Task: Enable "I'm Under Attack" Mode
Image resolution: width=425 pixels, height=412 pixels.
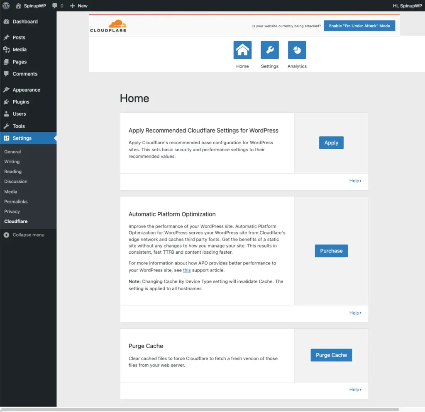Action: pos(359,25)
